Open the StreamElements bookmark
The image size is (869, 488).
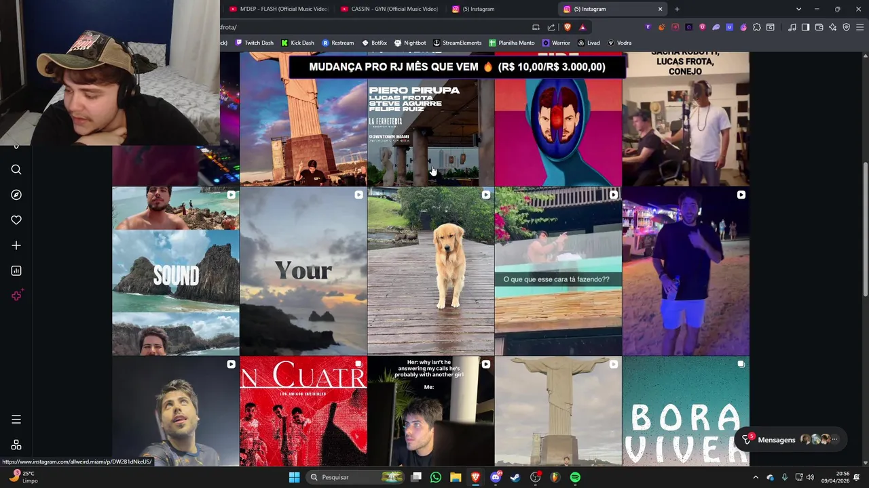457,43
